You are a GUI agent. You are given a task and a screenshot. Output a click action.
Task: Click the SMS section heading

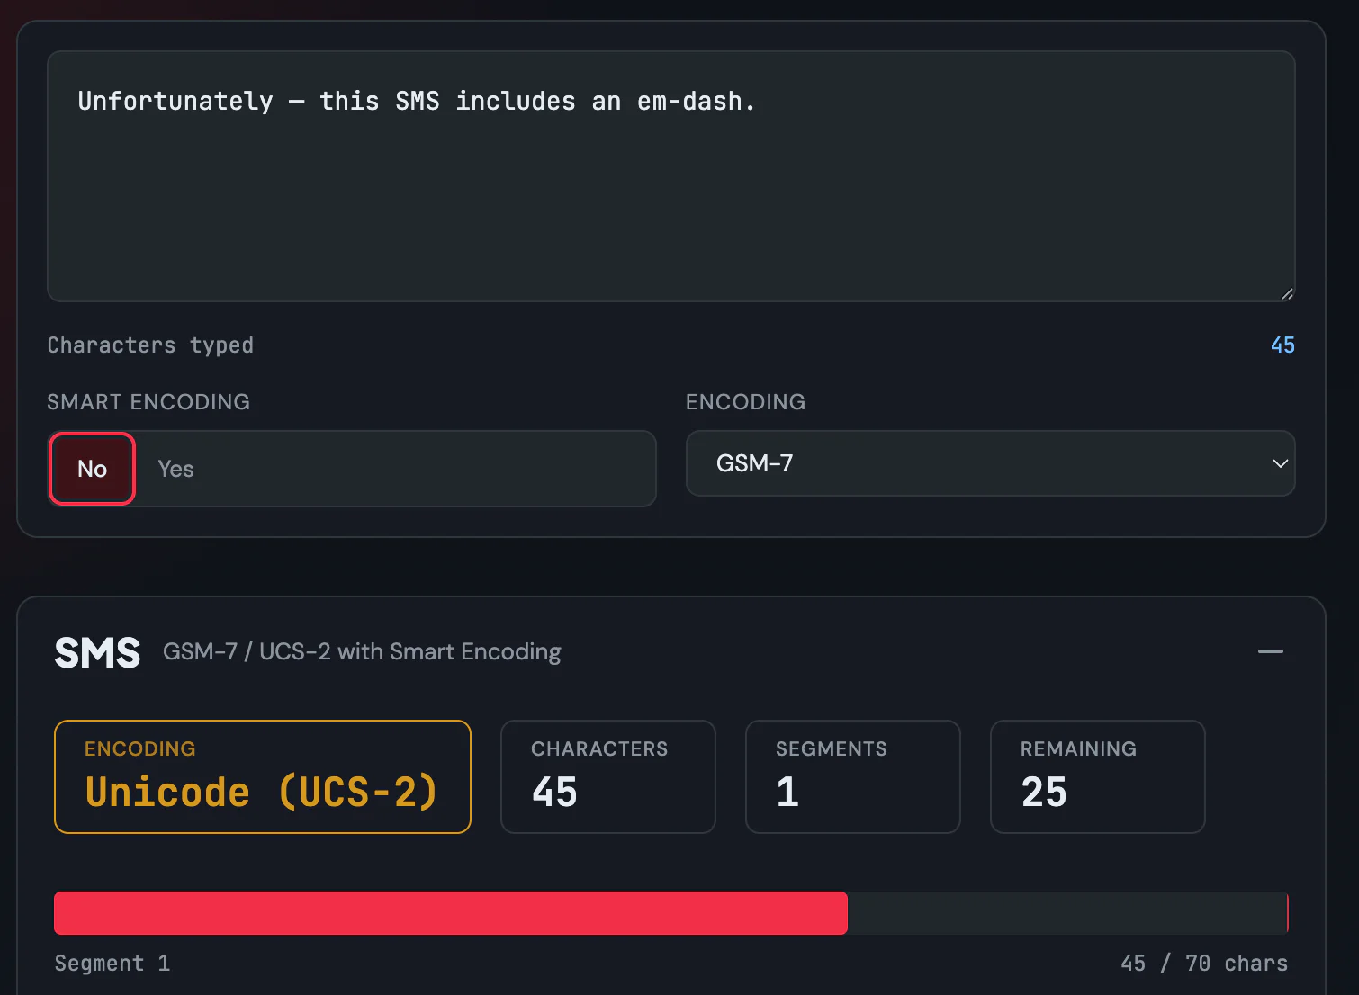click(x=97, y=652)
